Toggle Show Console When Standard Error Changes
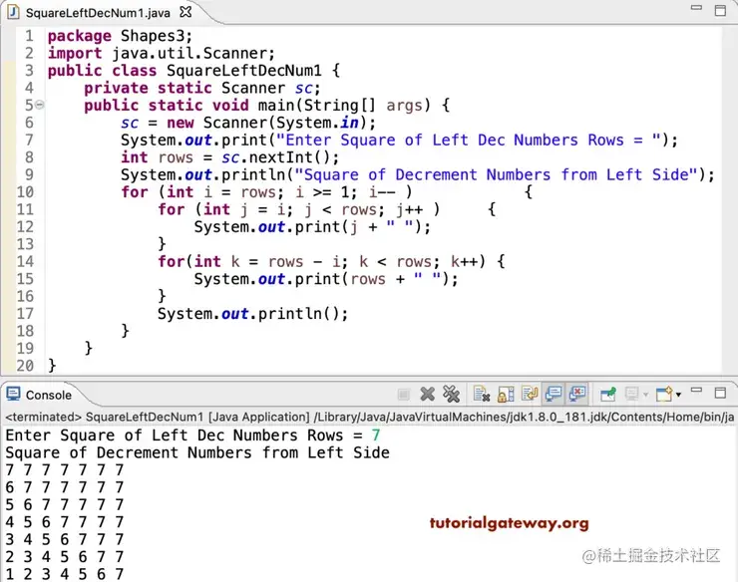 pos(577,394)
